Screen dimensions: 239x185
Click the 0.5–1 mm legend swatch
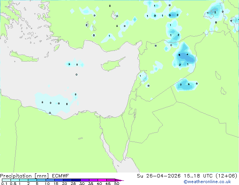[15, 180]
